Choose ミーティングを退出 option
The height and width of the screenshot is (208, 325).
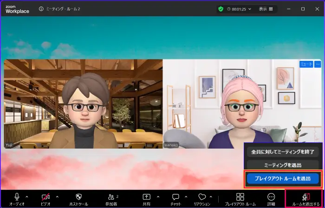click(x=283, y=165)
